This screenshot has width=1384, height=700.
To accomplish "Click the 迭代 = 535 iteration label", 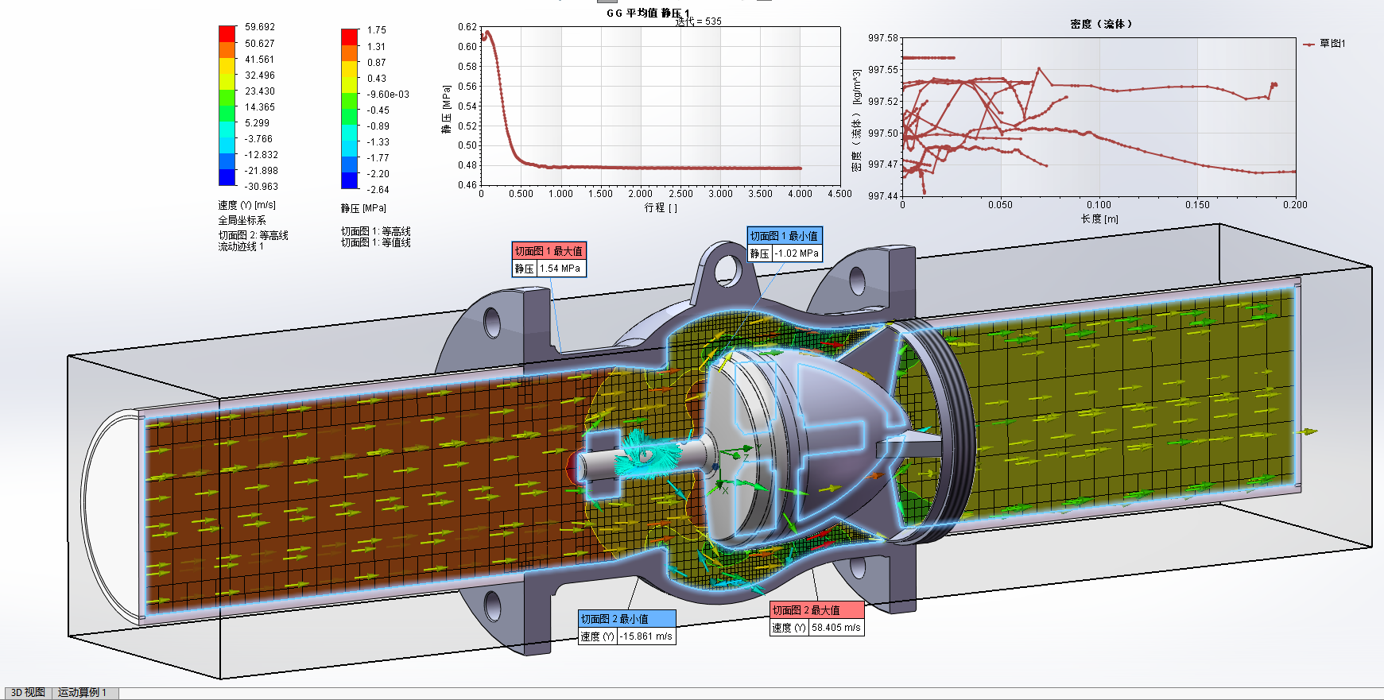I will (699, 21).
